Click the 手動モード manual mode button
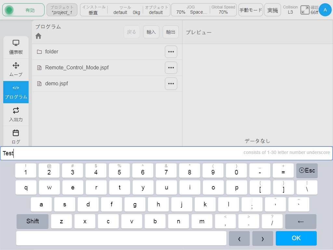The width and height of the screenshot is (333, 250). (251, 10)
